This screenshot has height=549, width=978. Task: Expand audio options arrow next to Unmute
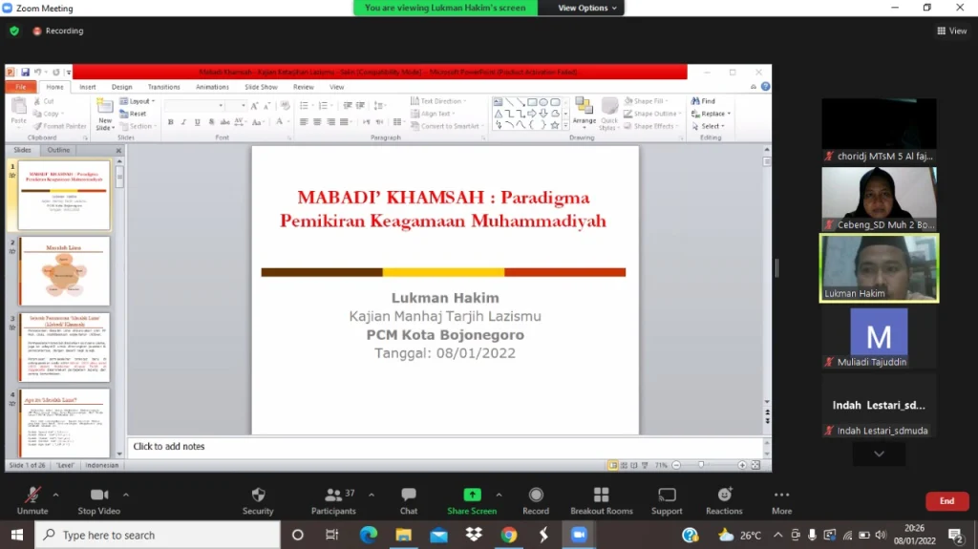55,495
